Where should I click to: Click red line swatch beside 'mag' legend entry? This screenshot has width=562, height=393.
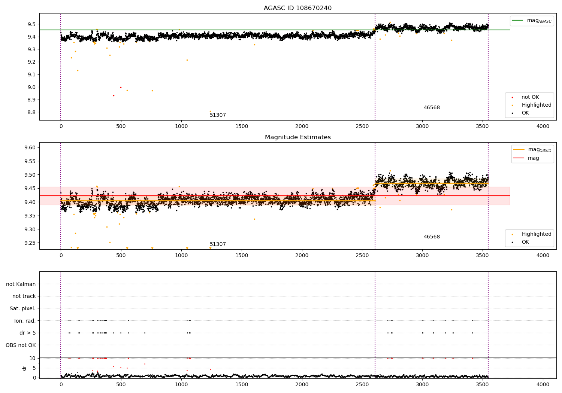click(x=519, y=158)
